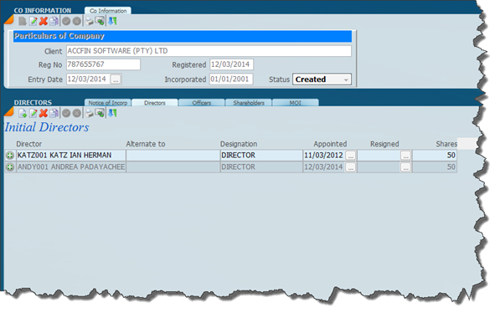The width and height of the screenshot is (500, 313).
Task: Select director cell KATZ001 KATZ IAN HERMAN
Action: click(x=71, y=155)
